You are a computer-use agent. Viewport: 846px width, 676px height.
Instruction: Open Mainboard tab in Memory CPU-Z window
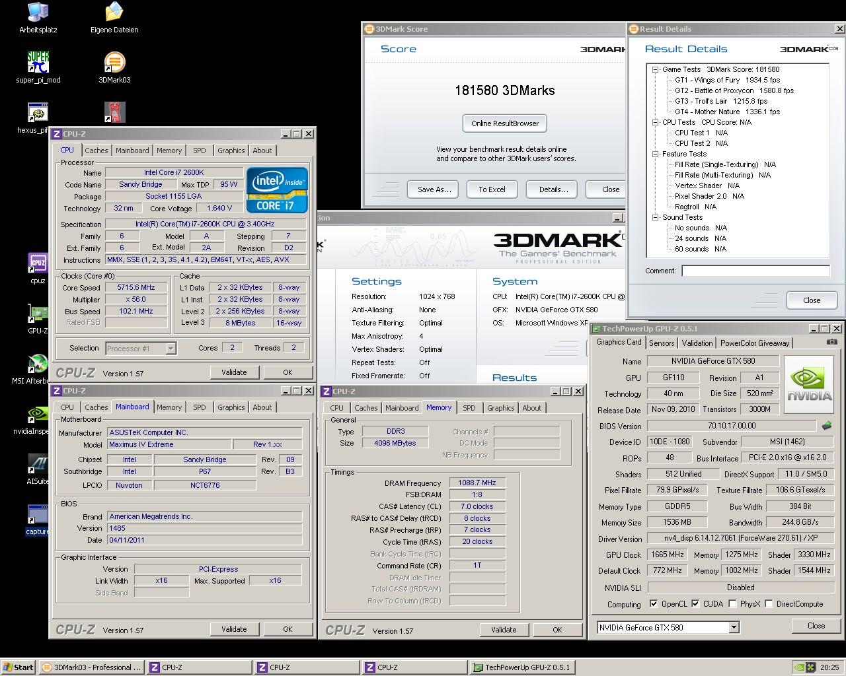(x=402, y=408)
